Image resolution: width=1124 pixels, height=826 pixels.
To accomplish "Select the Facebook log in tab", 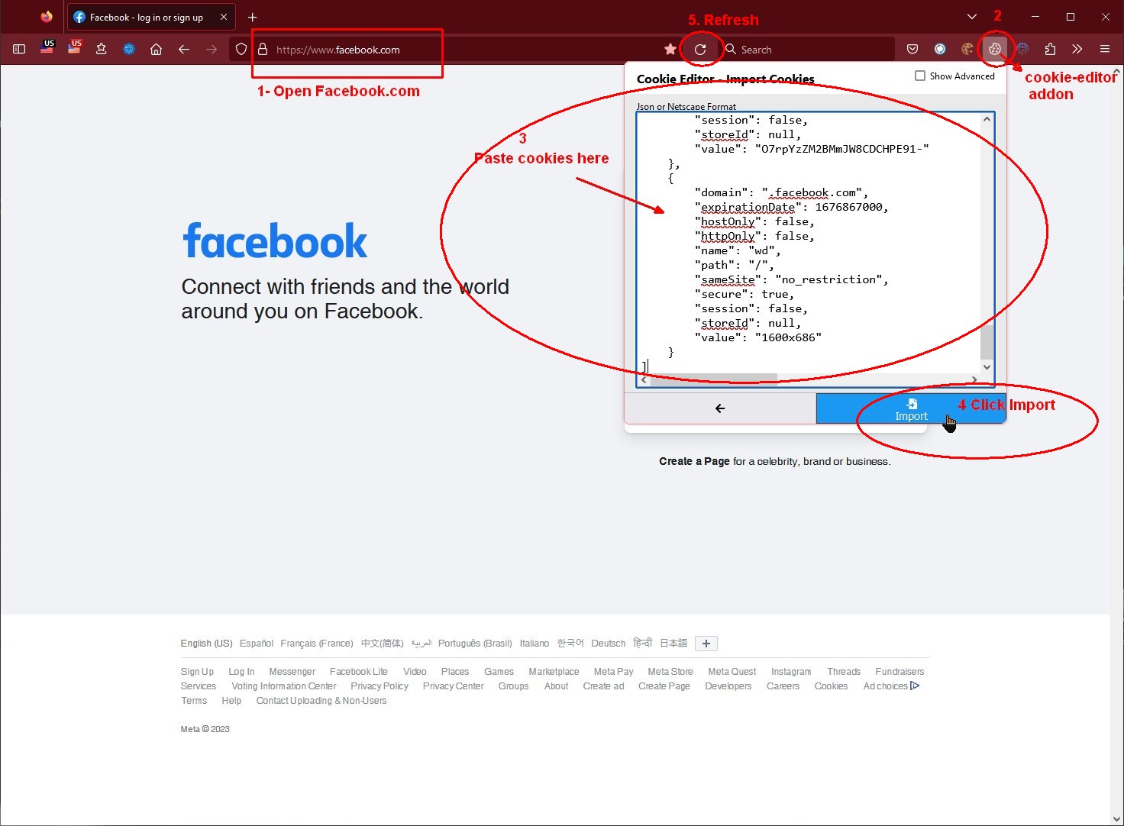I will [x=145, y=17].
